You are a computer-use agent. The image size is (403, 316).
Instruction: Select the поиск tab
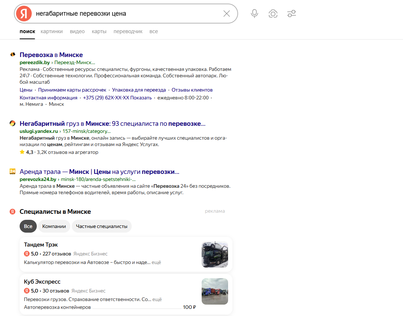(27, 31)
